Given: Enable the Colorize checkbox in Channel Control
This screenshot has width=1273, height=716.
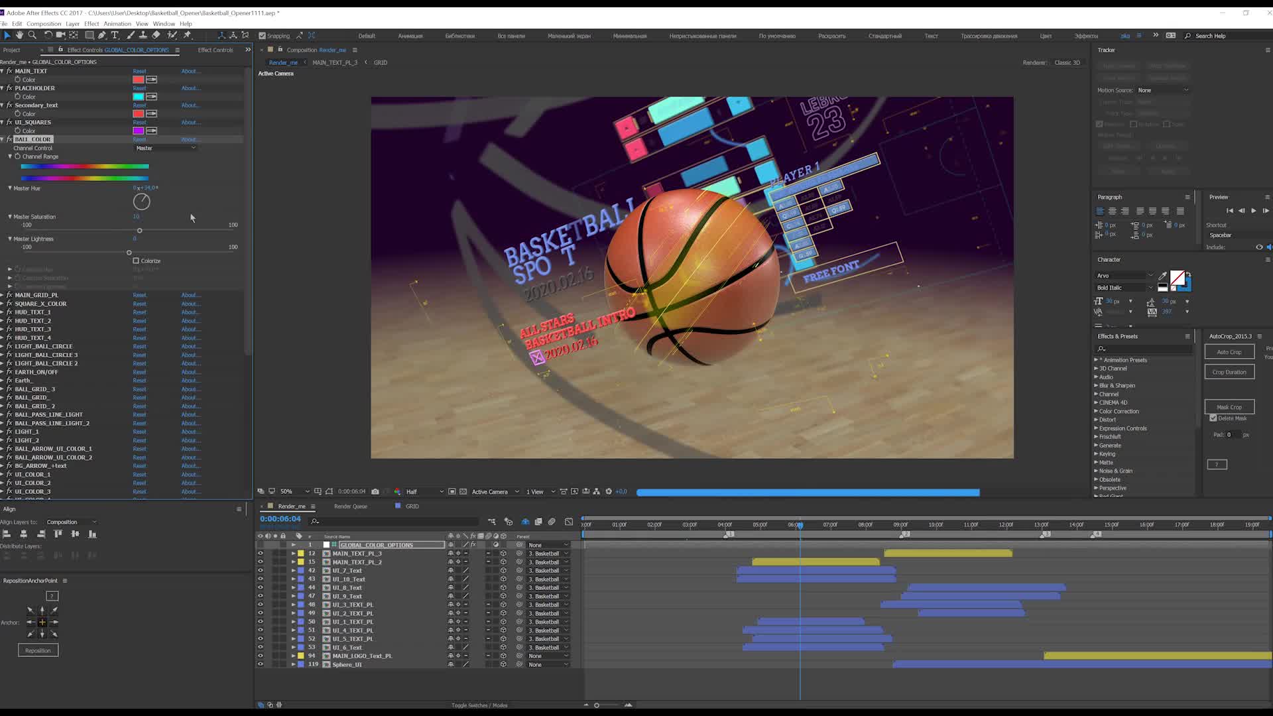Looking at the screenshot, I should (x=137, y=261).
